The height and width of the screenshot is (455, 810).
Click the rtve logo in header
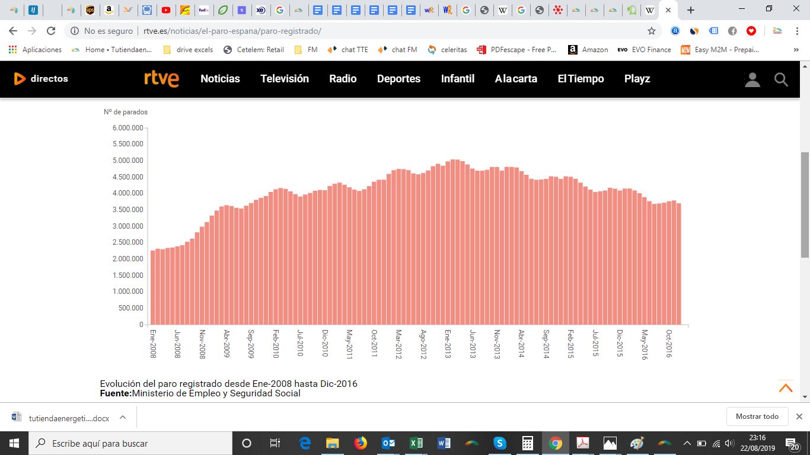[161, 78]
